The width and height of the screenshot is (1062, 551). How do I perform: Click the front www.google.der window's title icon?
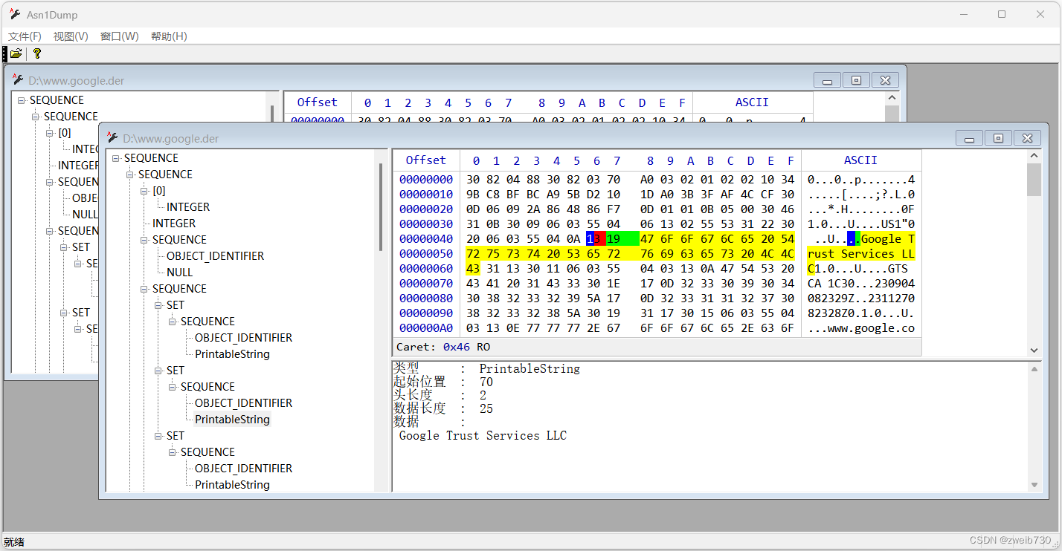tap(113, 138)
